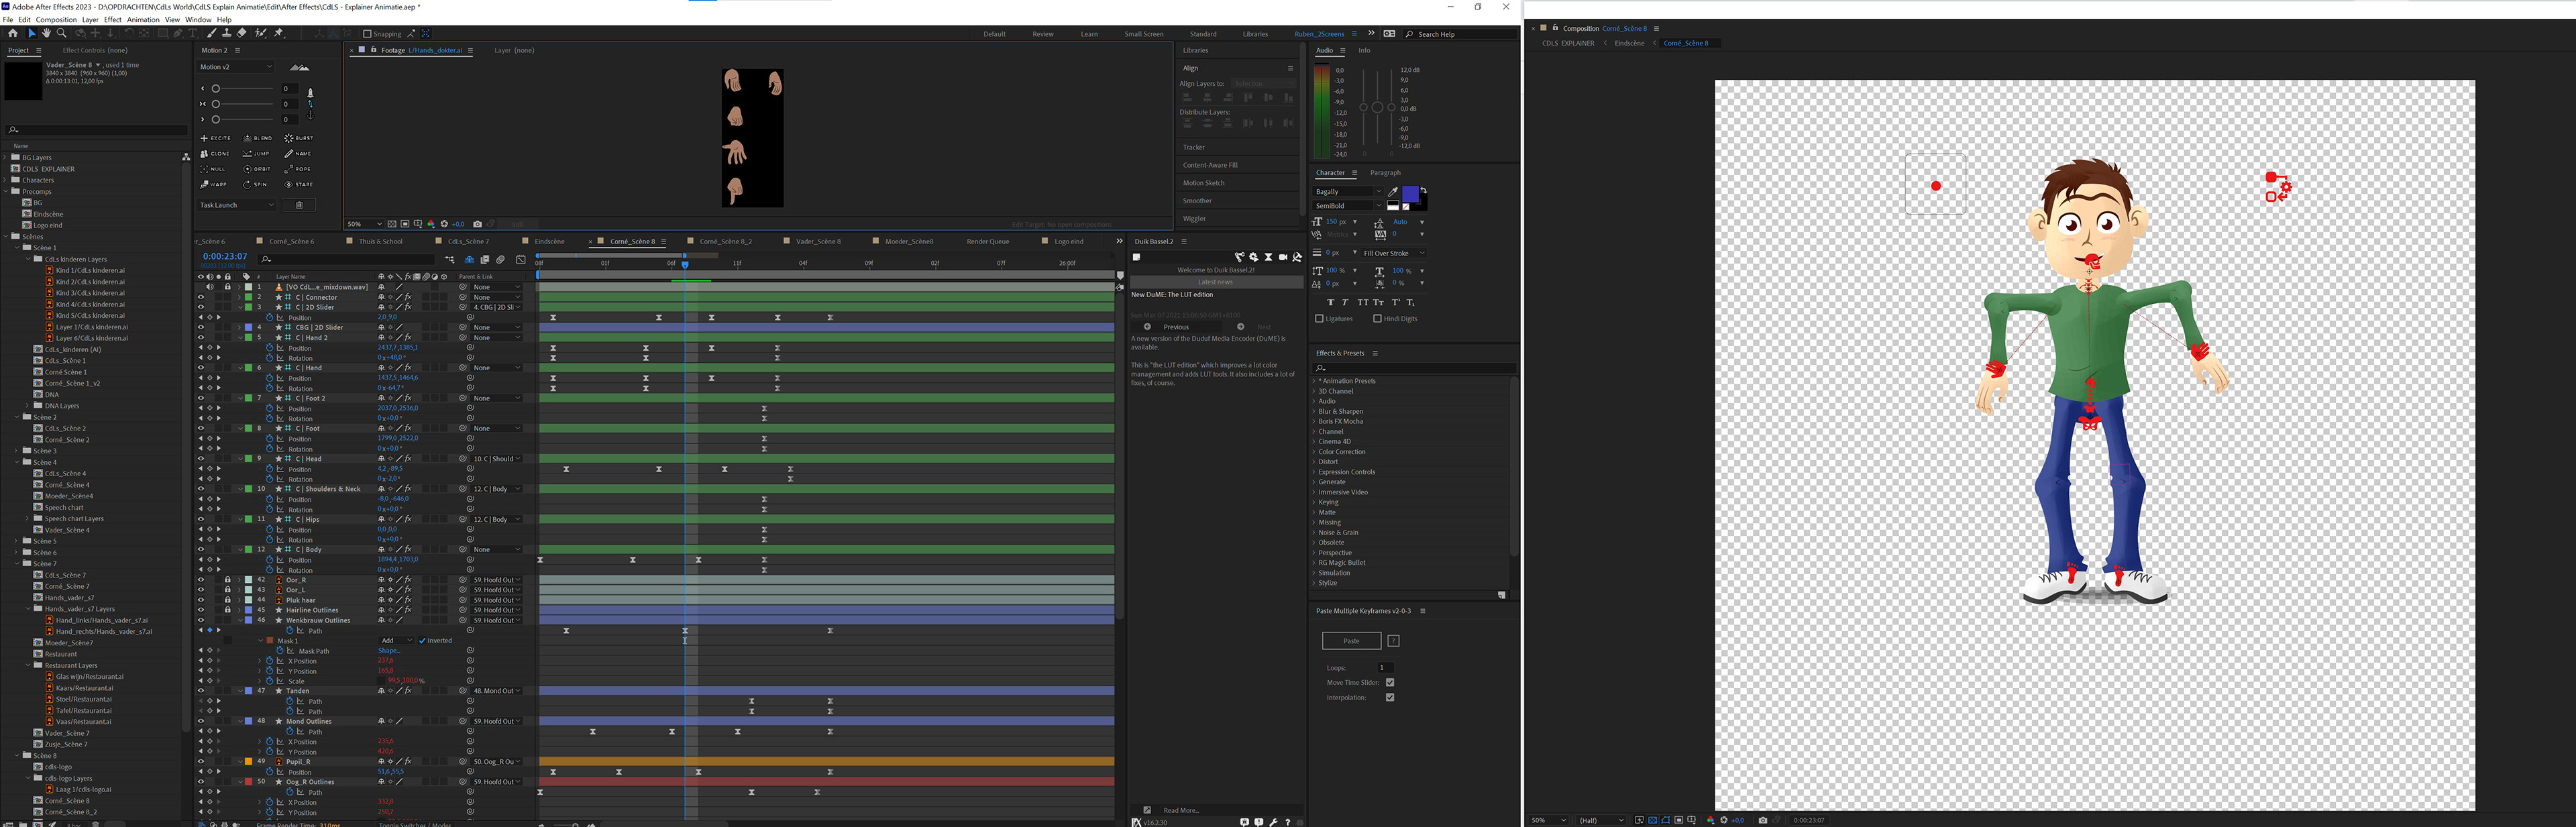Select the Zoom magnifier tool
The width and height of the screenshot is (2576, 827).
tap(61, 33)
